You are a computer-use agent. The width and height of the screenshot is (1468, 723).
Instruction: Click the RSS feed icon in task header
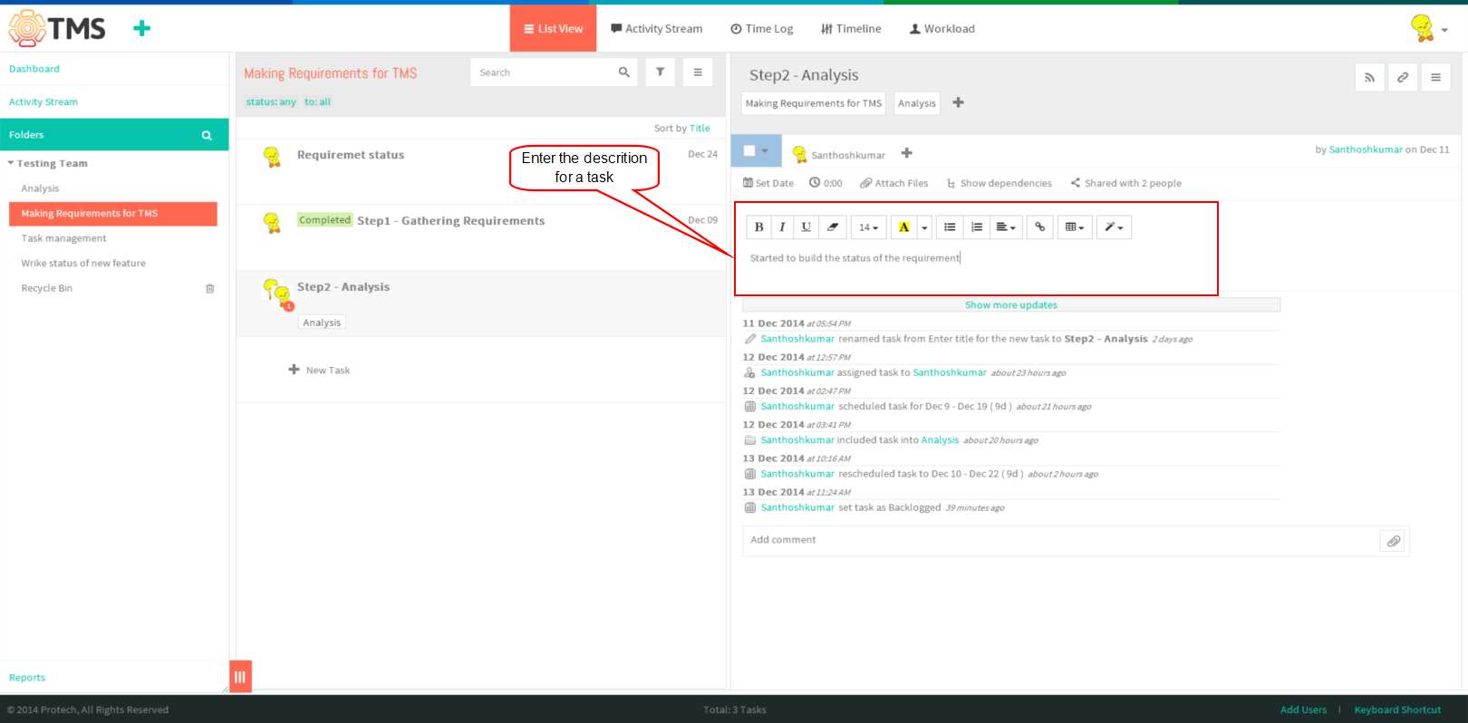tap(1369, 78)
